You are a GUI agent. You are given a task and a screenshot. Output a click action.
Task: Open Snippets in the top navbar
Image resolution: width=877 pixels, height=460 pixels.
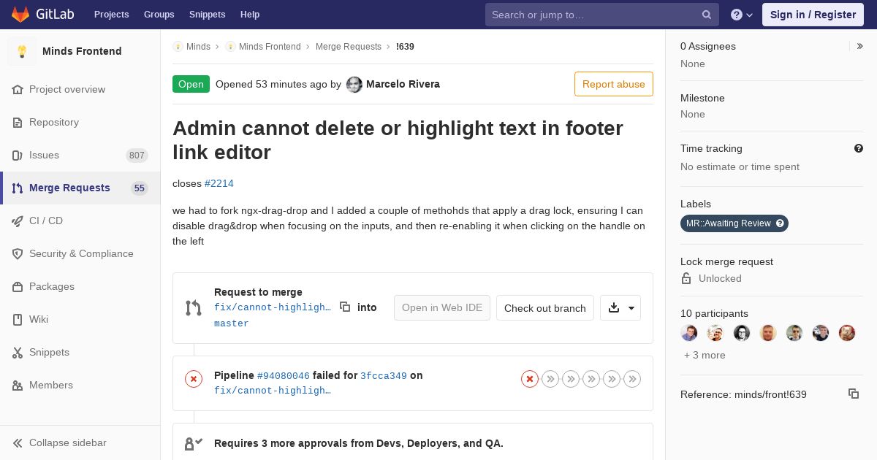[208, 15]
